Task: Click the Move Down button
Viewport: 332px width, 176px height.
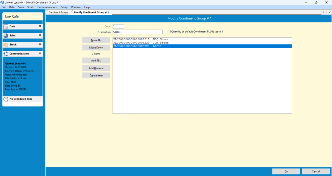Action: (x=96, y=48)
